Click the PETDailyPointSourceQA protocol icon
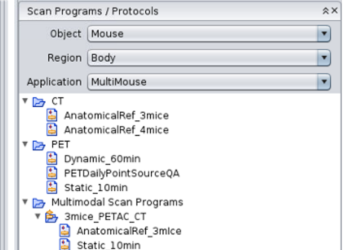This screenshot has height=250, width=351. tap(52, 173)
